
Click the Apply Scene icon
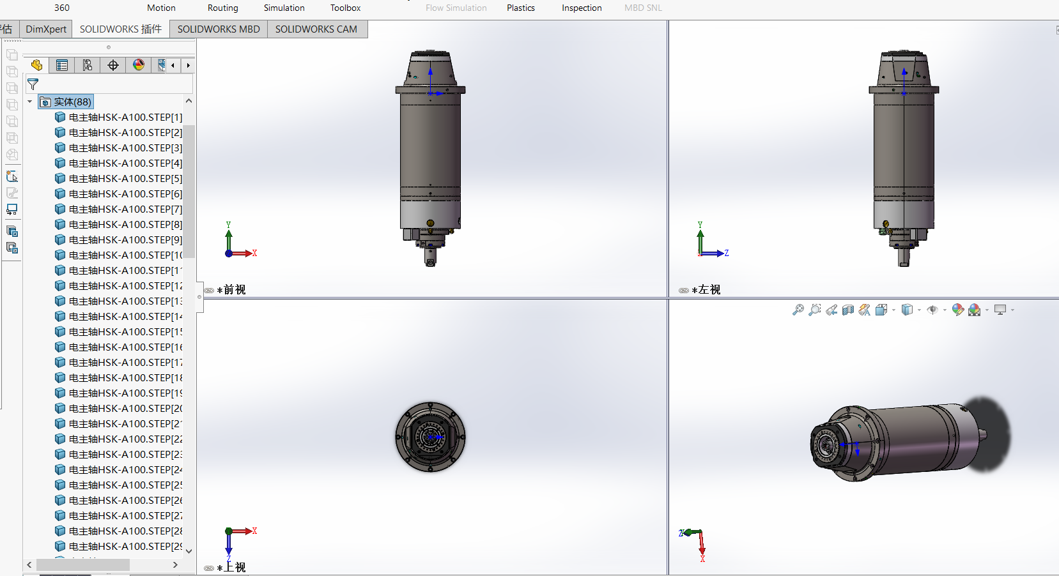[x=975, y=310]
